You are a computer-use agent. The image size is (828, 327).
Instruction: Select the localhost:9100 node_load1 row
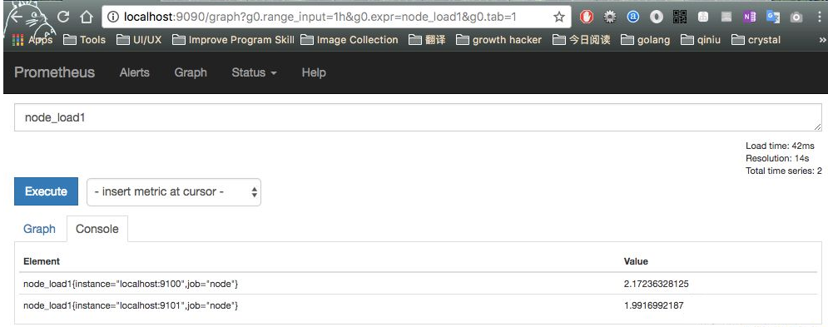click(x=418, y=284)
